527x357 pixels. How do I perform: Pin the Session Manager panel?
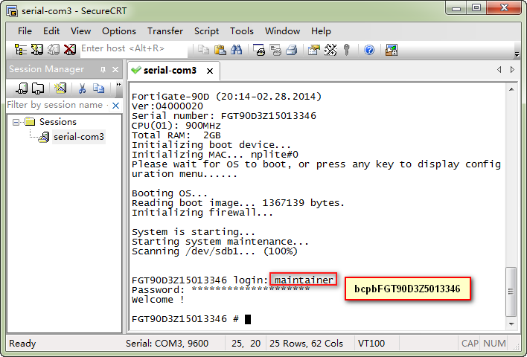103,69
